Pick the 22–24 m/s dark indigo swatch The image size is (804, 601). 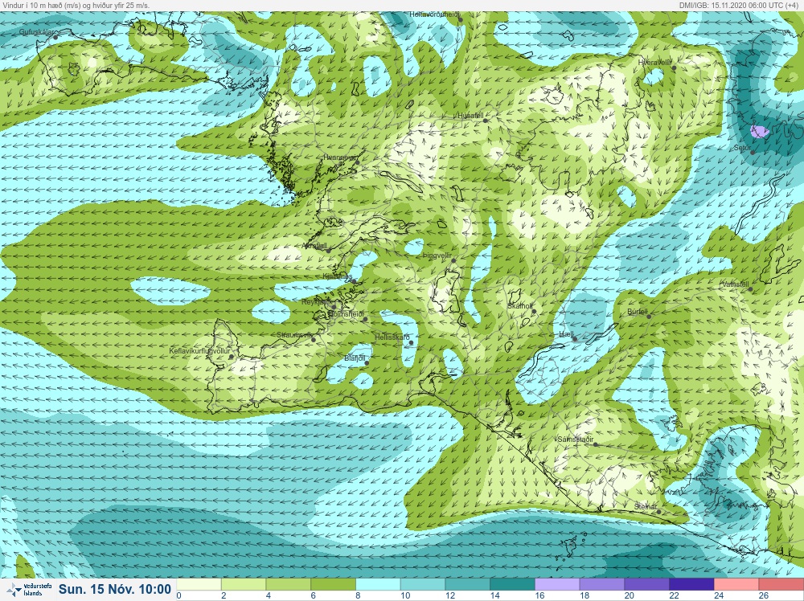691,585
